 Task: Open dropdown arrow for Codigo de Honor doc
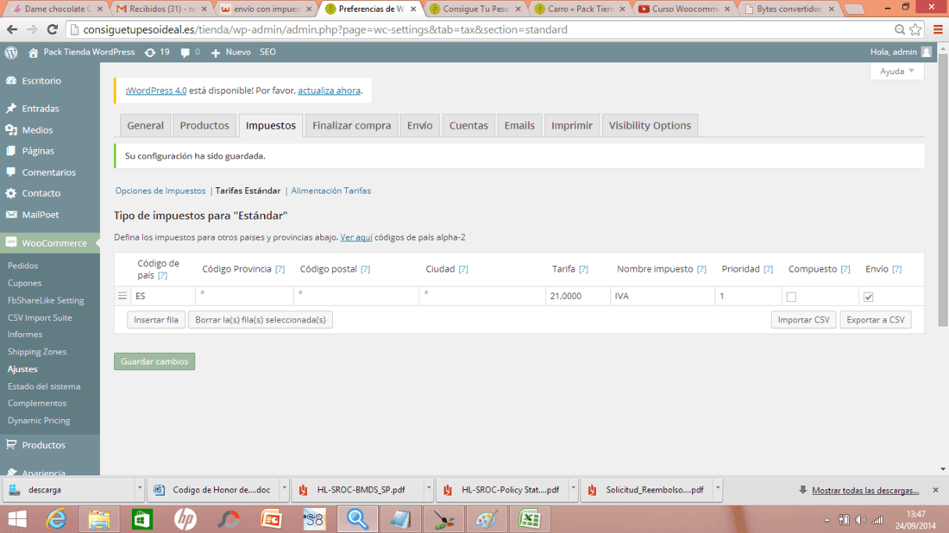pos(284,489)
